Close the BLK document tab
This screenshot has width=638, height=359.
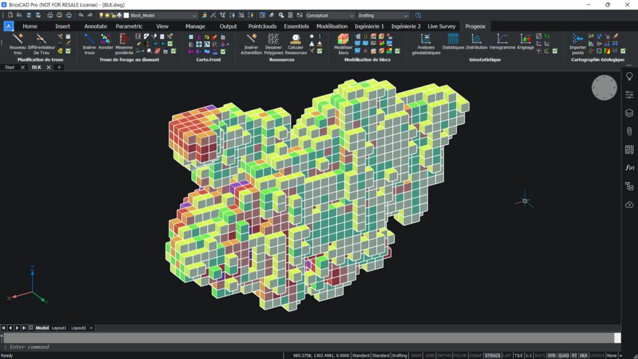coord(49,67)
